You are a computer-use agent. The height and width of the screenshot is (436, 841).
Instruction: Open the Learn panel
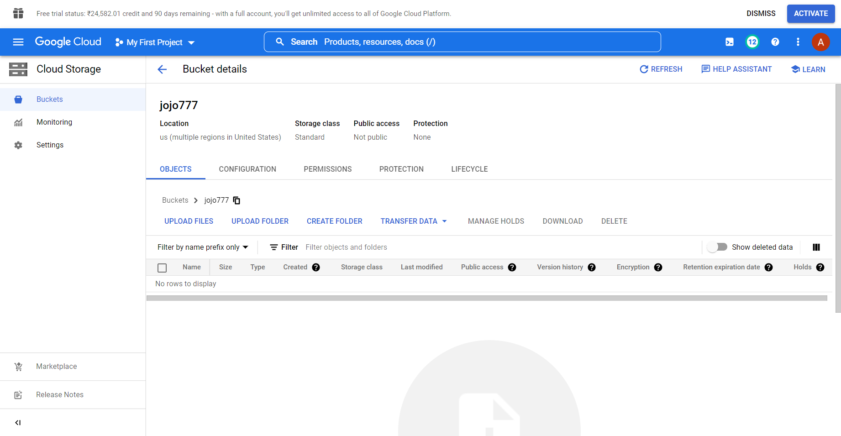click(x=808, y=69)
